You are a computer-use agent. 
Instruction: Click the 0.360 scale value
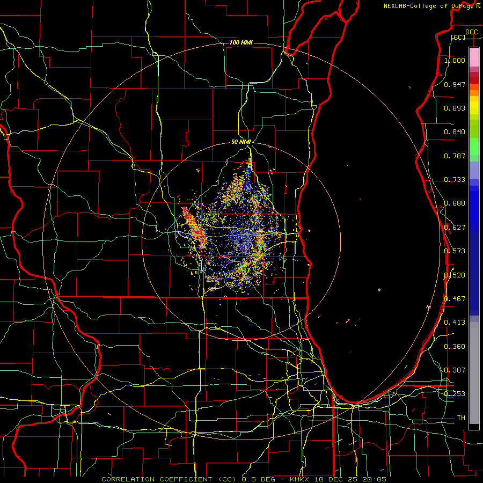[x=455, y=347]
